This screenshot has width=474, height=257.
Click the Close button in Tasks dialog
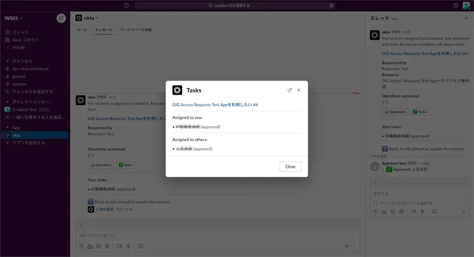click(x=290, y=166)
